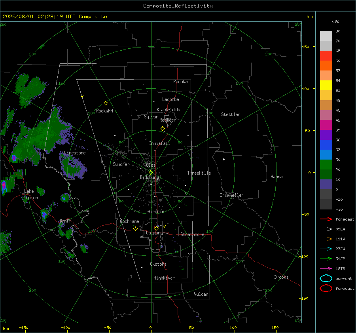The image size is (356, 333).
Task: Click the green 31JP arrow legend icon
Action: click(326, 259)
